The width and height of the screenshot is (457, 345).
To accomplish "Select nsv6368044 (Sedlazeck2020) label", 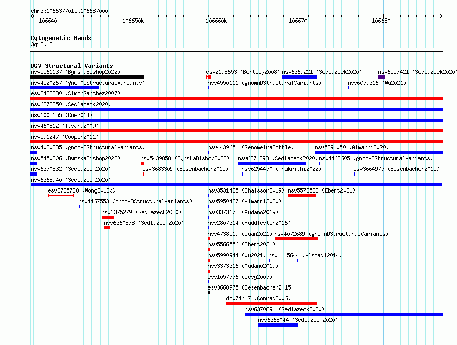I will click(x=298, y=320).
